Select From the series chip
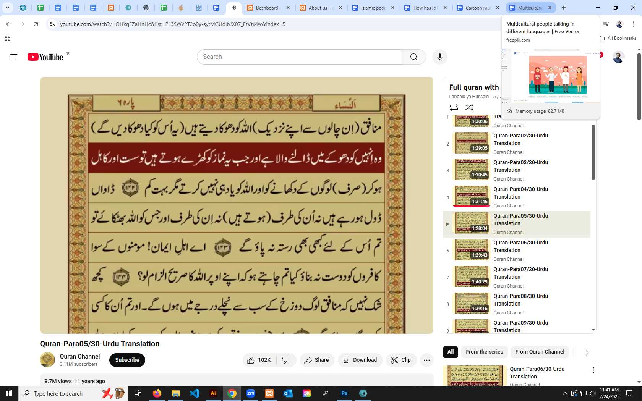This screenshot has height=401, width=642. 484,352
